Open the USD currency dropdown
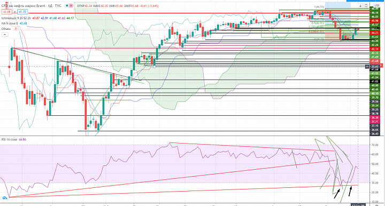 [x=376, y=5]
